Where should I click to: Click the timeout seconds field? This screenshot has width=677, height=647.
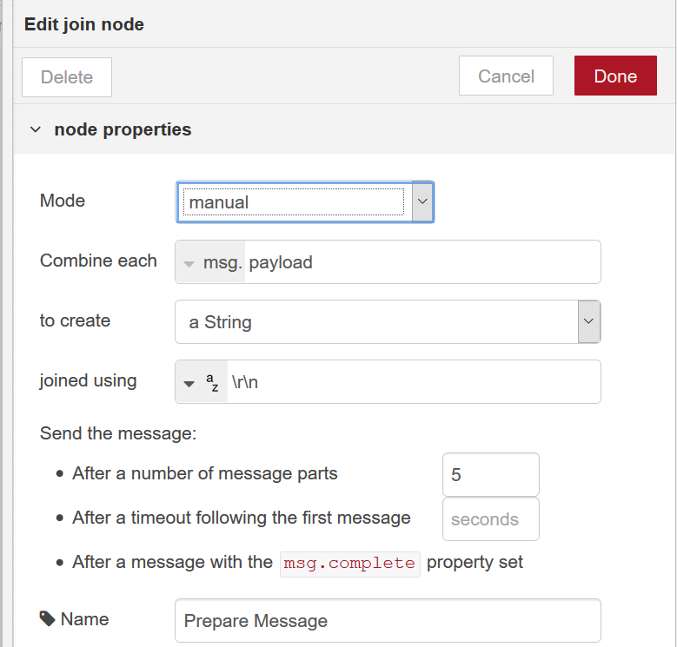pos(491,518)
